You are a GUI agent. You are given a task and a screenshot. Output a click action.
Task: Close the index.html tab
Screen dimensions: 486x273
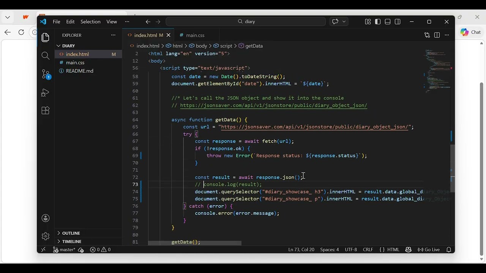pos(169,35)
